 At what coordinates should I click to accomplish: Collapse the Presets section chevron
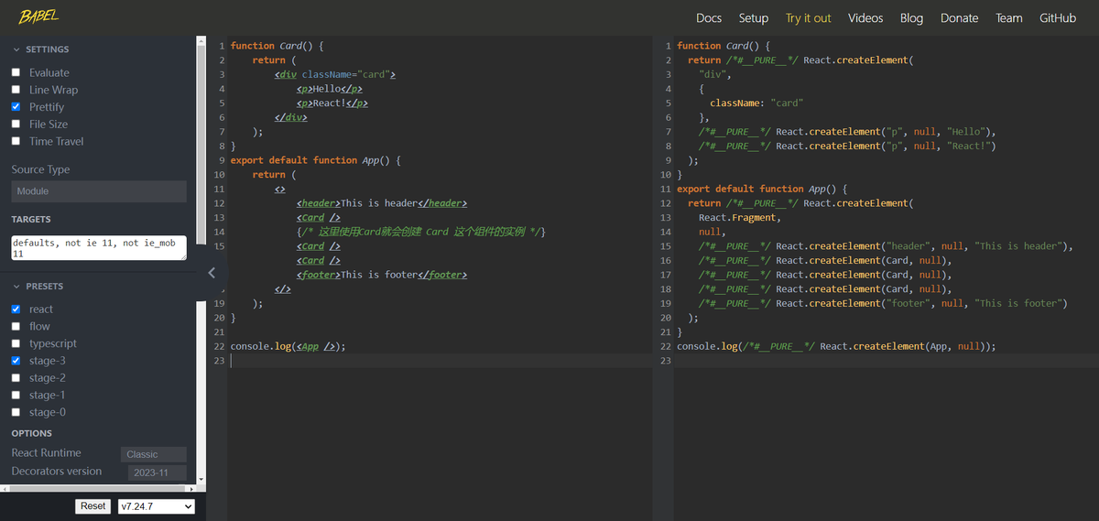16,287
